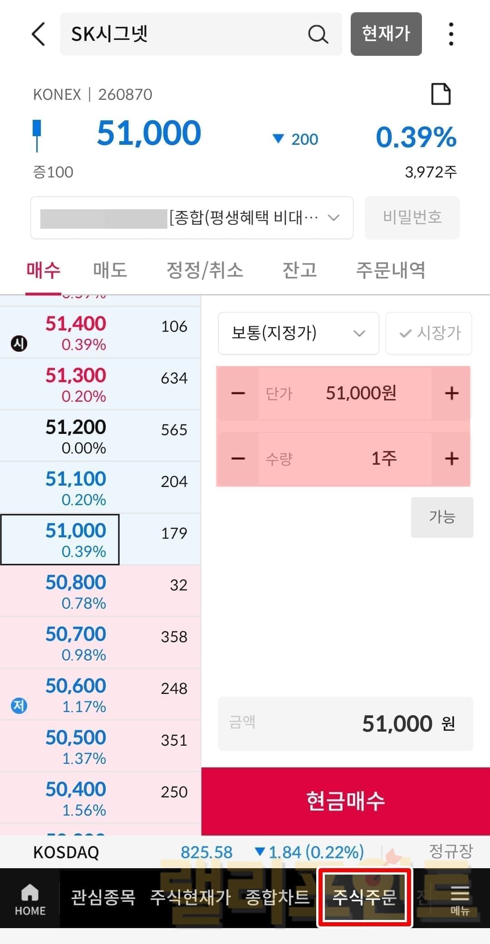Tap the 가능 available quantity button

[442, 517]
